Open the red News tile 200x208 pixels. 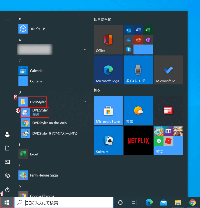[x=168, y=110]
